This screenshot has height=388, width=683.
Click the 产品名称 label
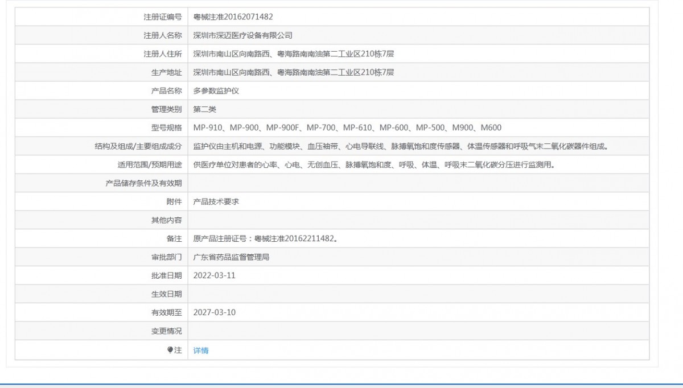pos(167,90)
